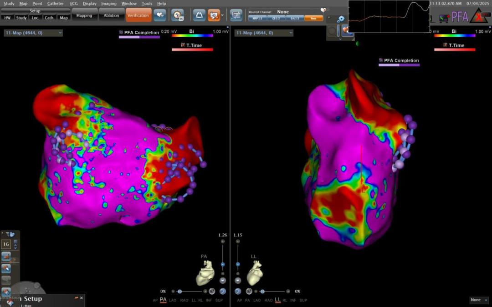Click the heart-plus icon beside the Verification button
This screenshot has height=307, width=492.
(x=159, y=15)
